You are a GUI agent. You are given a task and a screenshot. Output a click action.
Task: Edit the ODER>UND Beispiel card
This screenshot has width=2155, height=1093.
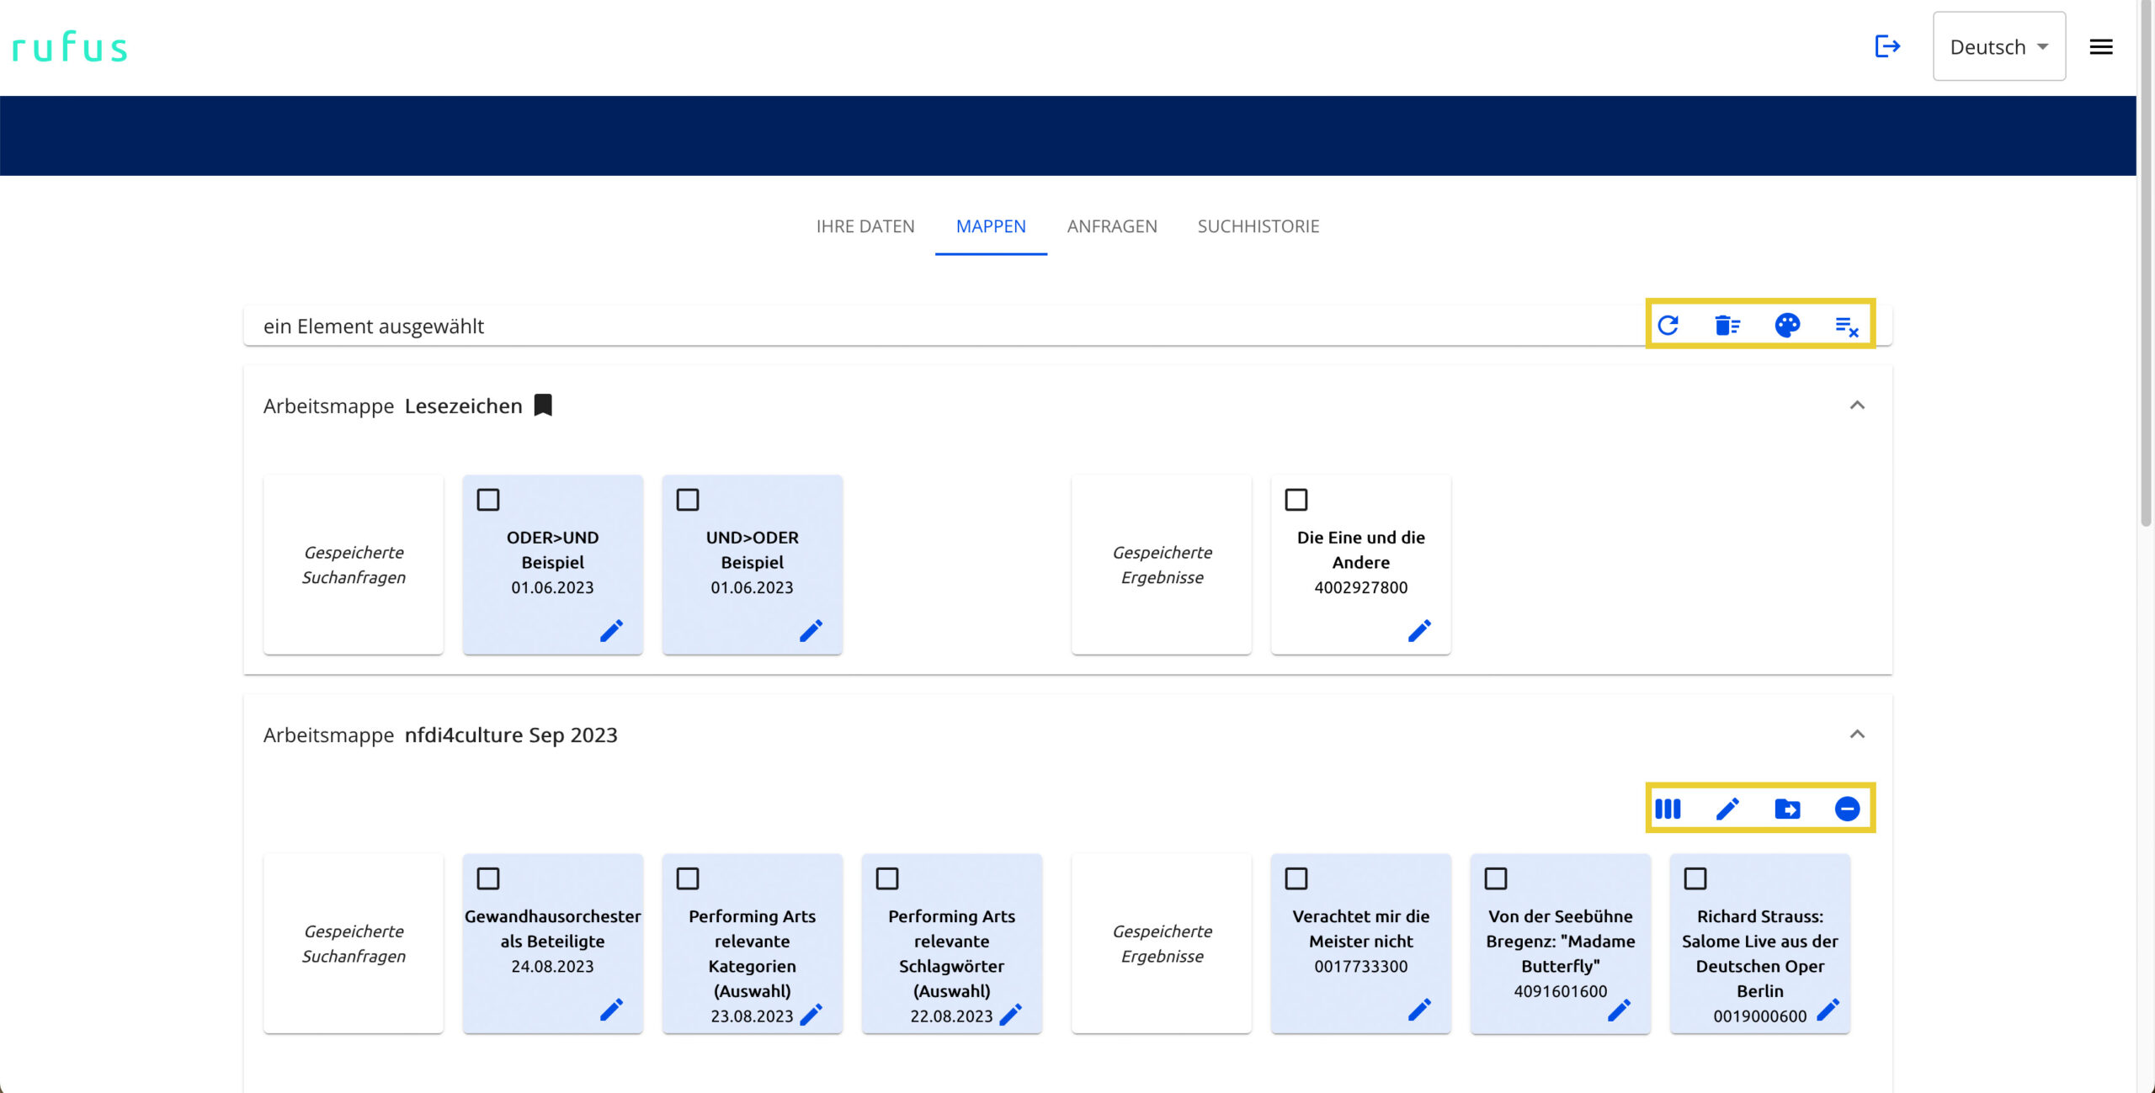(611, 631)
